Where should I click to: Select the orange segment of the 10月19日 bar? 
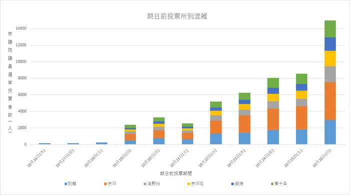[x=130, y=137]
